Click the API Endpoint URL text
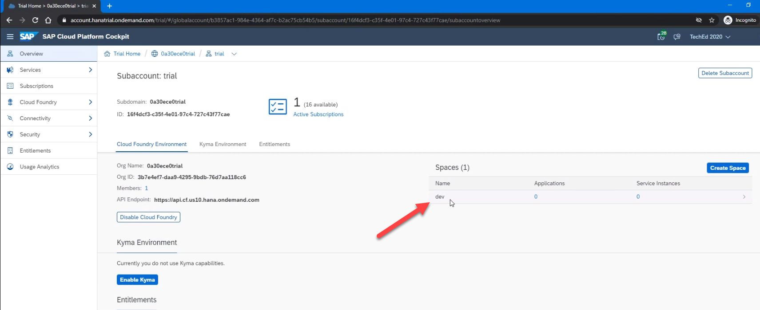 (x=207, y=200)
